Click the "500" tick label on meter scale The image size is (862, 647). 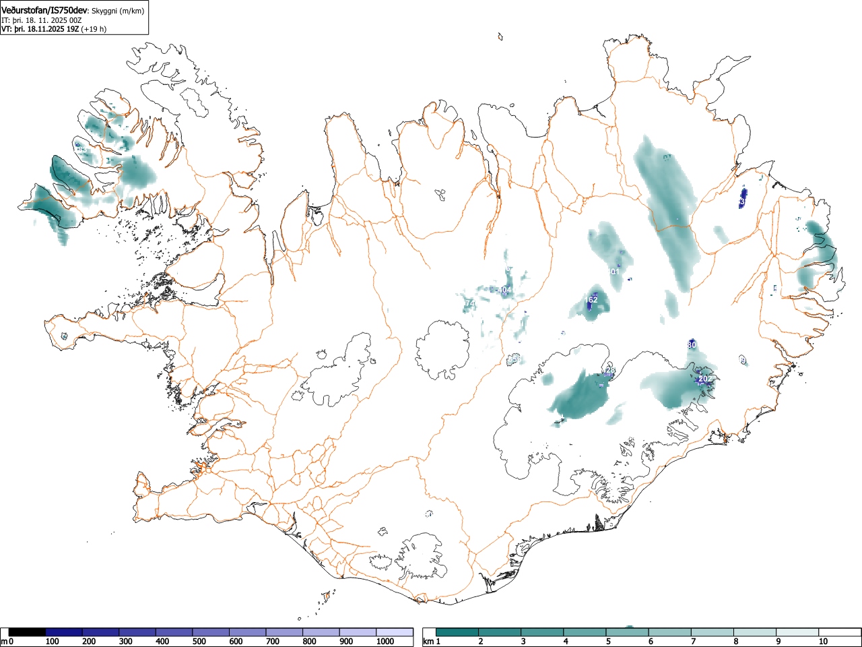[x=199, y=642]
